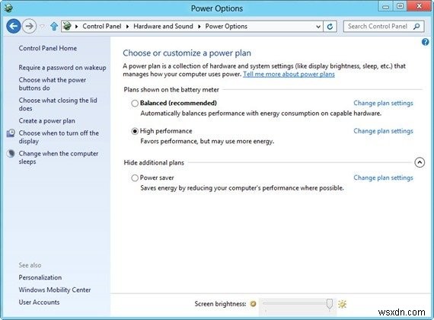Click the Screen brightness slider thumb
This screenshot has height=320, width=434.
[x=330, y=304]
